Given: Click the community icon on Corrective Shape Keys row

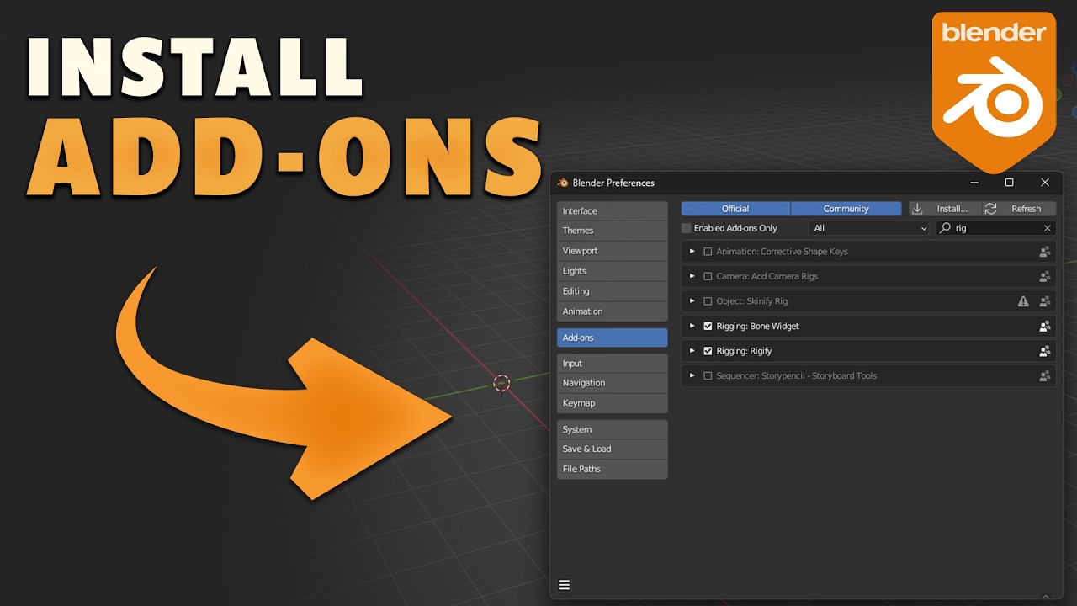Looking at the screenshot, I should click(1044, 252).
